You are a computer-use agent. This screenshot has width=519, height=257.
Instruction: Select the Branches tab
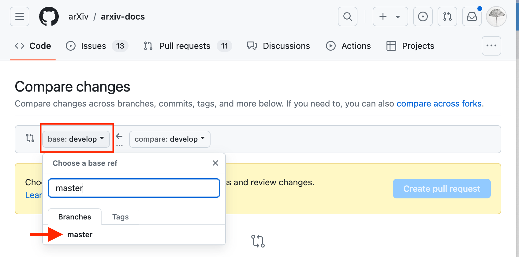click(75, 217)
